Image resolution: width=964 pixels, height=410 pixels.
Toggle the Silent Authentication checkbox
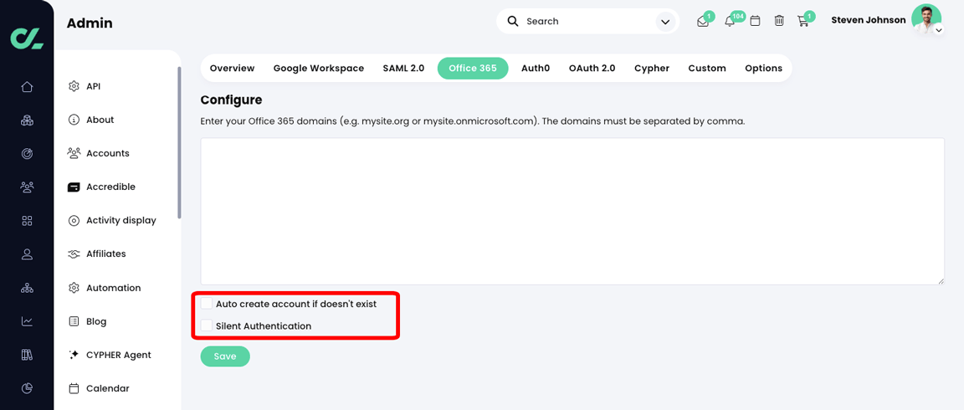tap(207, 325)
